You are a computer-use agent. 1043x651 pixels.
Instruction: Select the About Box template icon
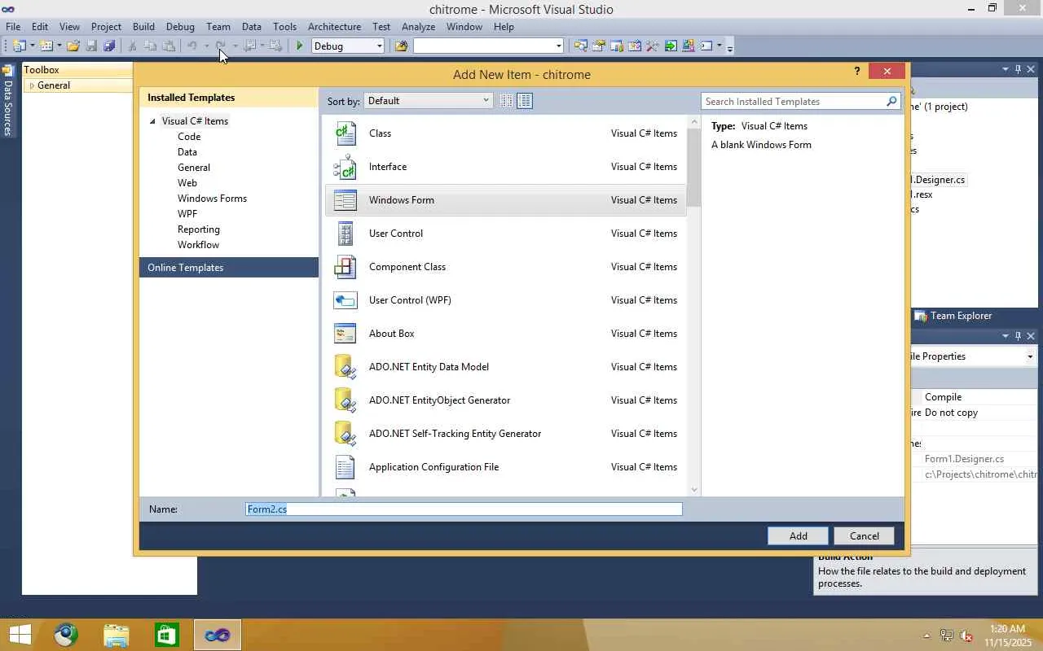pyautogui.click(x=345, y=334)
